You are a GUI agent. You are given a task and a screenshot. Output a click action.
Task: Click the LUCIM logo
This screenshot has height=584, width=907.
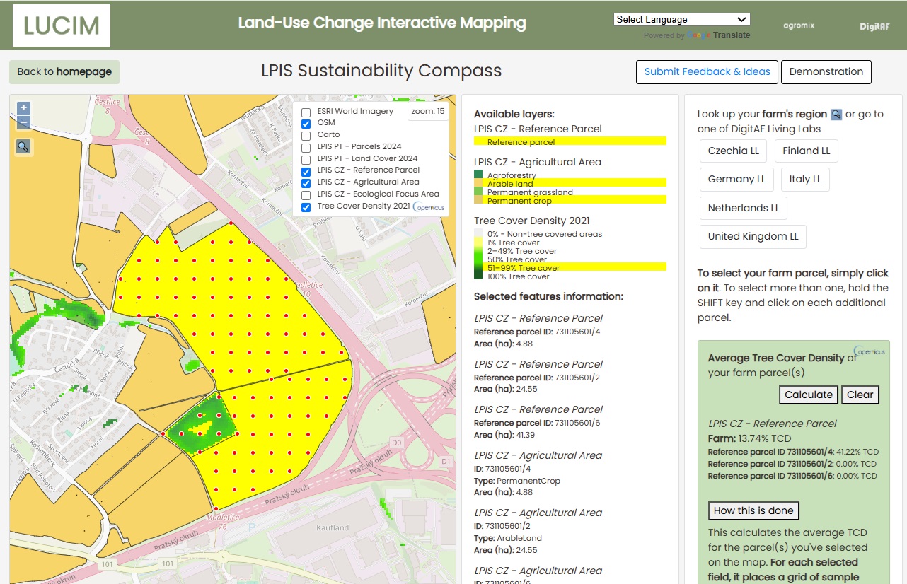point(62,25)
